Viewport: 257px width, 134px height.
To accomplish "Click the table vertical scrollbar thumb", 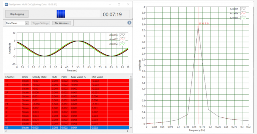I will coord(131,94).
